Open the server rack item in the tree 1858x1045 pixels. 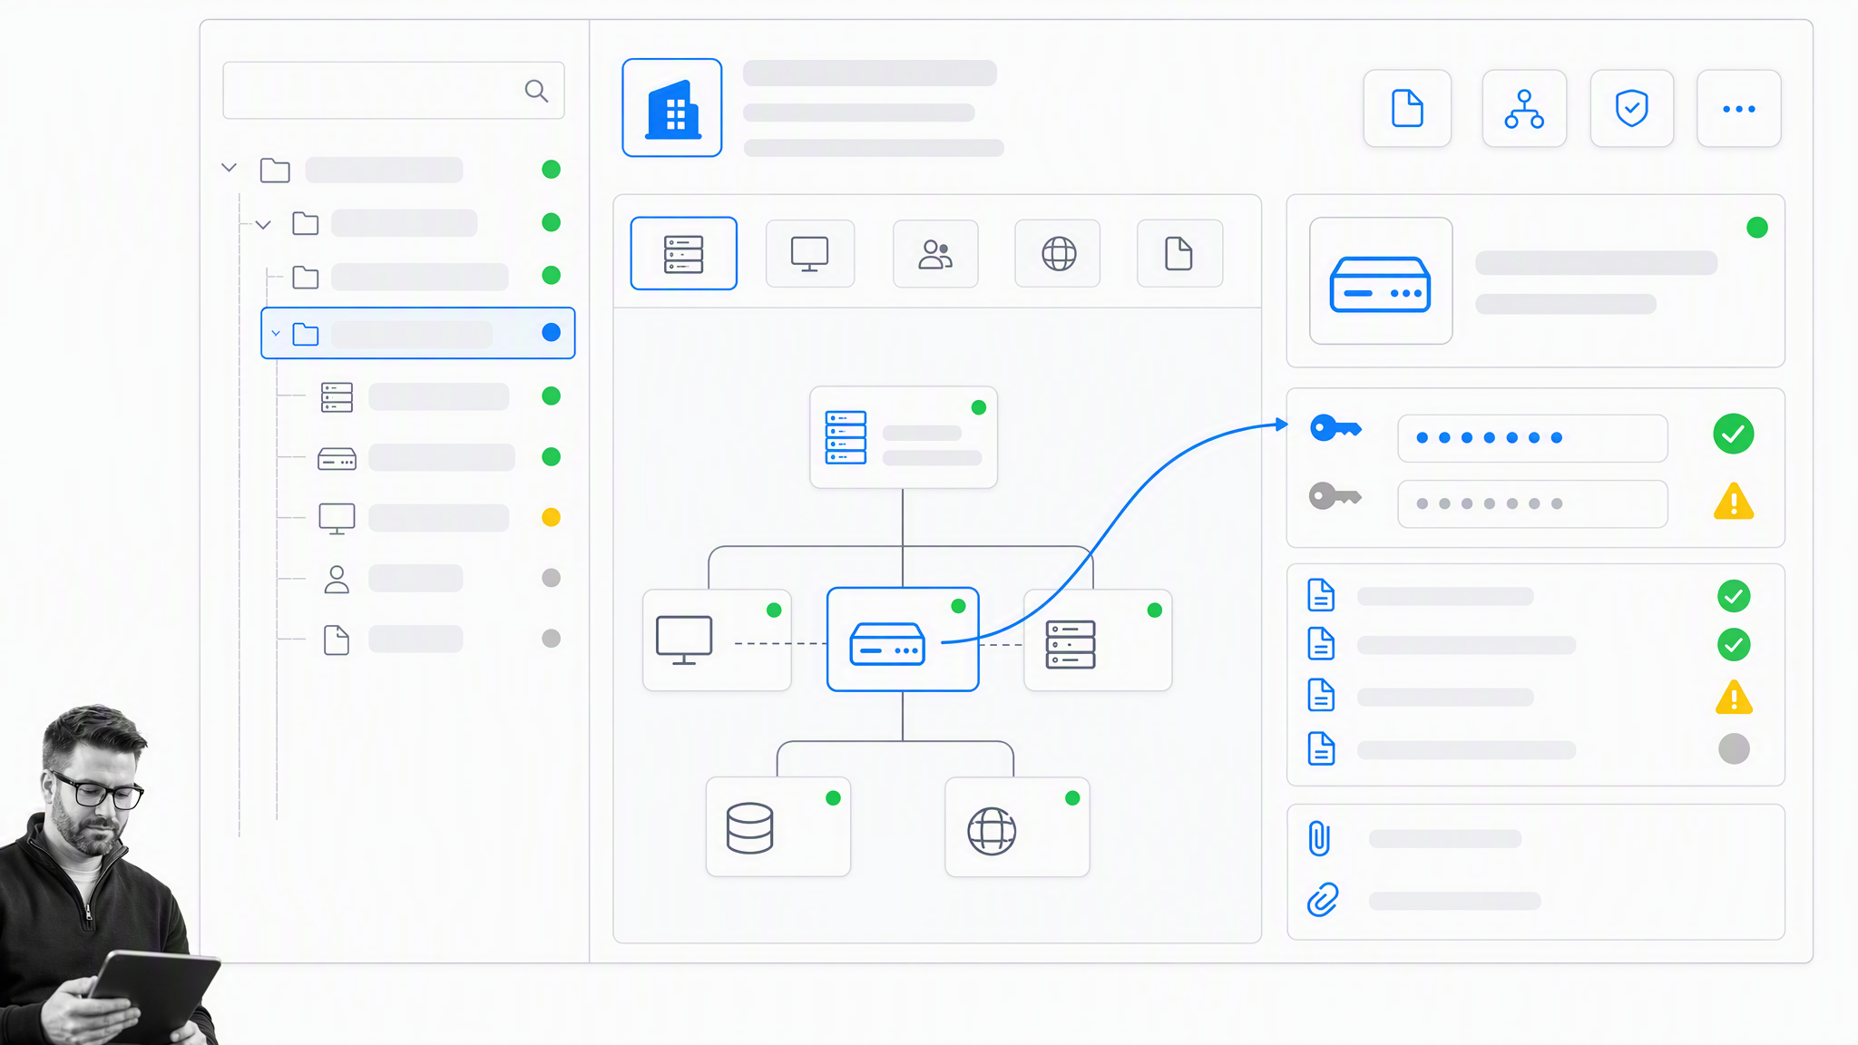coord(337,397)
